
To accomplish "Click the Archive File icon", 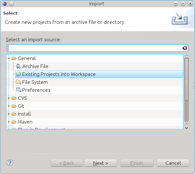I will pos(18,66).
